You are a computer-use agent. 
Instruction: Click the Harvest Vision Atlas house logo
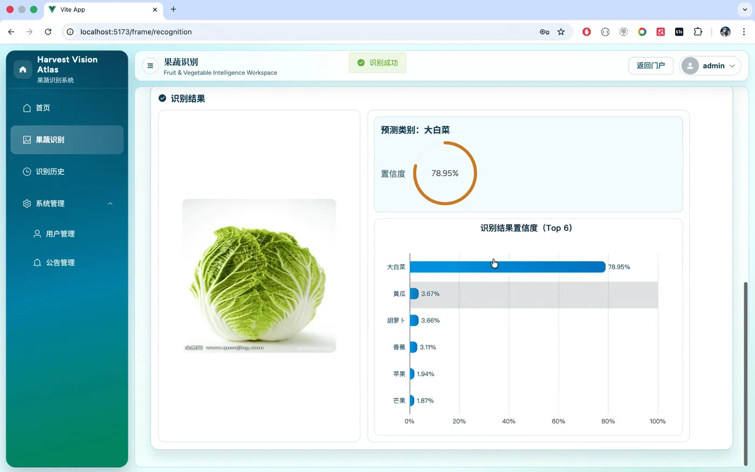point(22,69)
